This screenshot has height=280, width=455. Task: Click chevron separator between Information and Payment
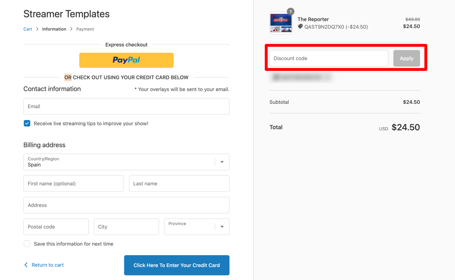(x=71, y=29)
